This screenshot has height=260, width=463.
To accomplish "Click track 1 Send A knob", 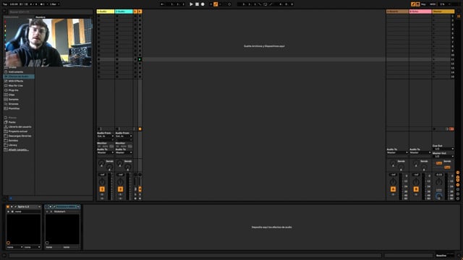I will click(101, 163).
